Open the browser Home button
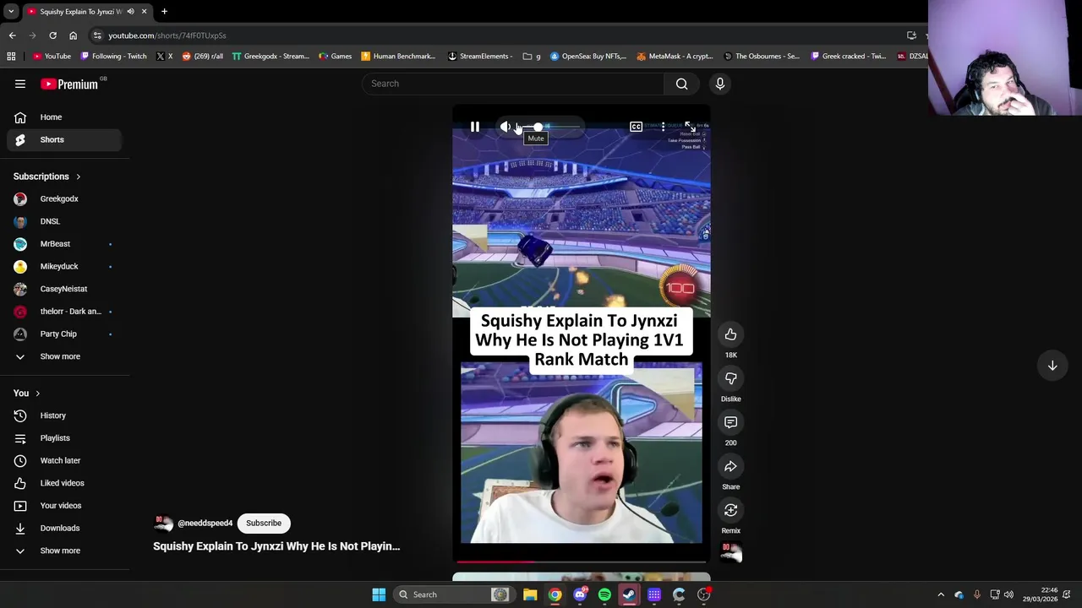This screenshot has height=608, width=1082. click(73, 35)
